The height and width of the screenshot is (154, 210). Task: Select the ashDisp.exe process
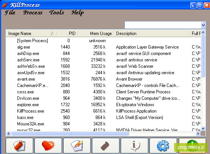tap(103, 53)
